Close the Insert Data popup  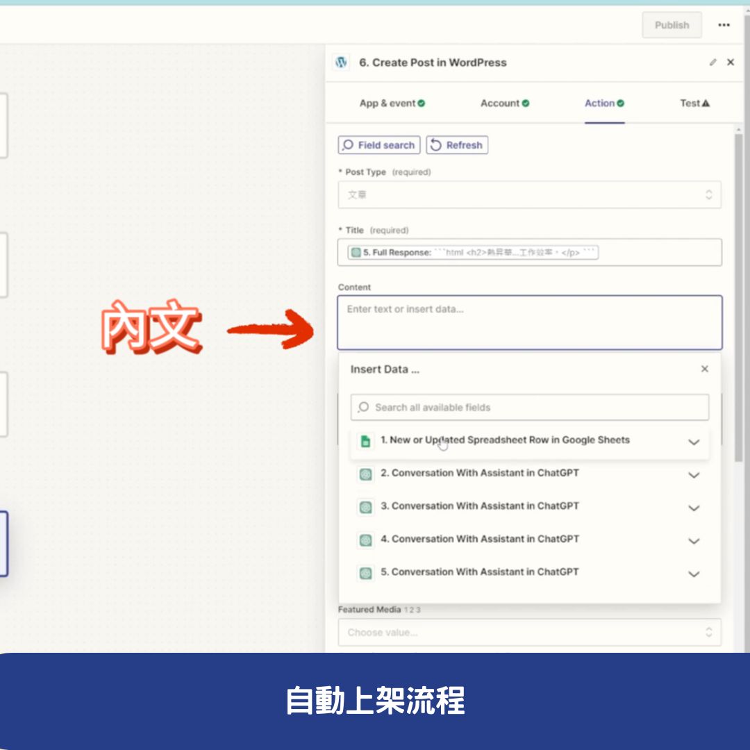pos(704,369)
